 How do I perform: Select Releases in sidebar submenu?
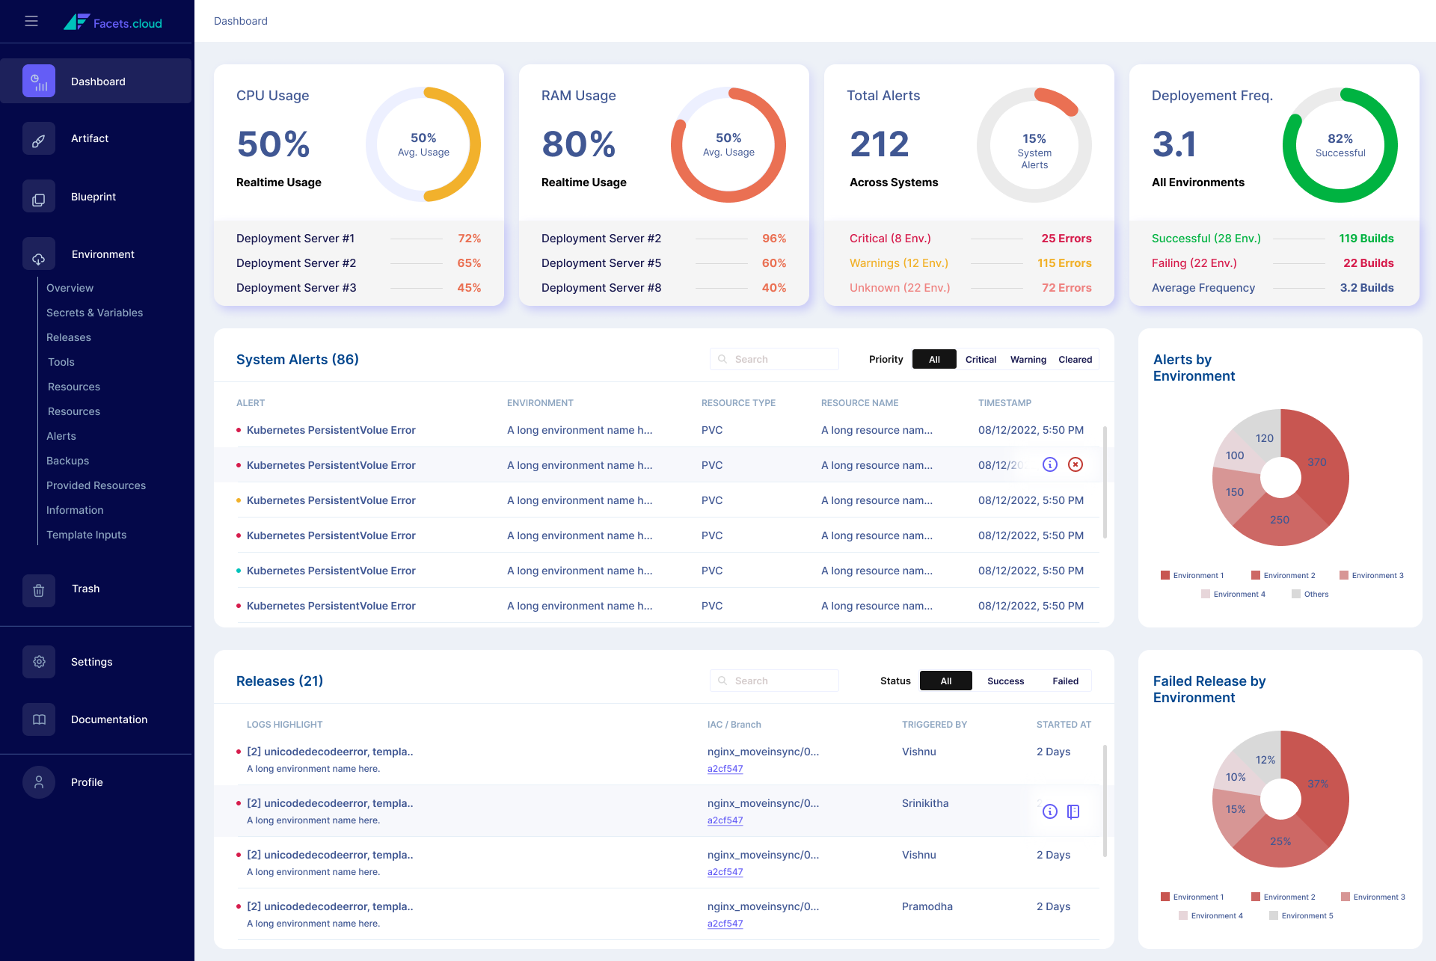point(69,337)
